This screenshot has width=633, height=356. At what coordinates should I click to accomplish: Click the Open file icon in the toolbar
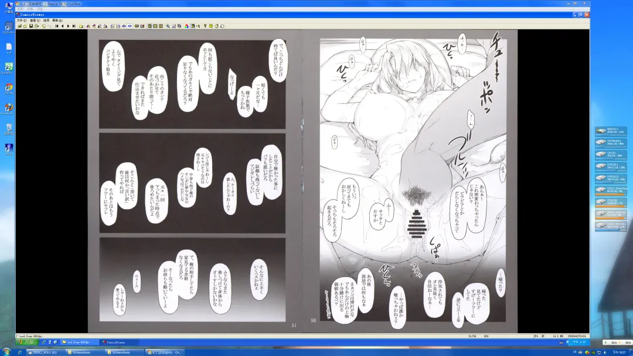click(x=19, y=26)
